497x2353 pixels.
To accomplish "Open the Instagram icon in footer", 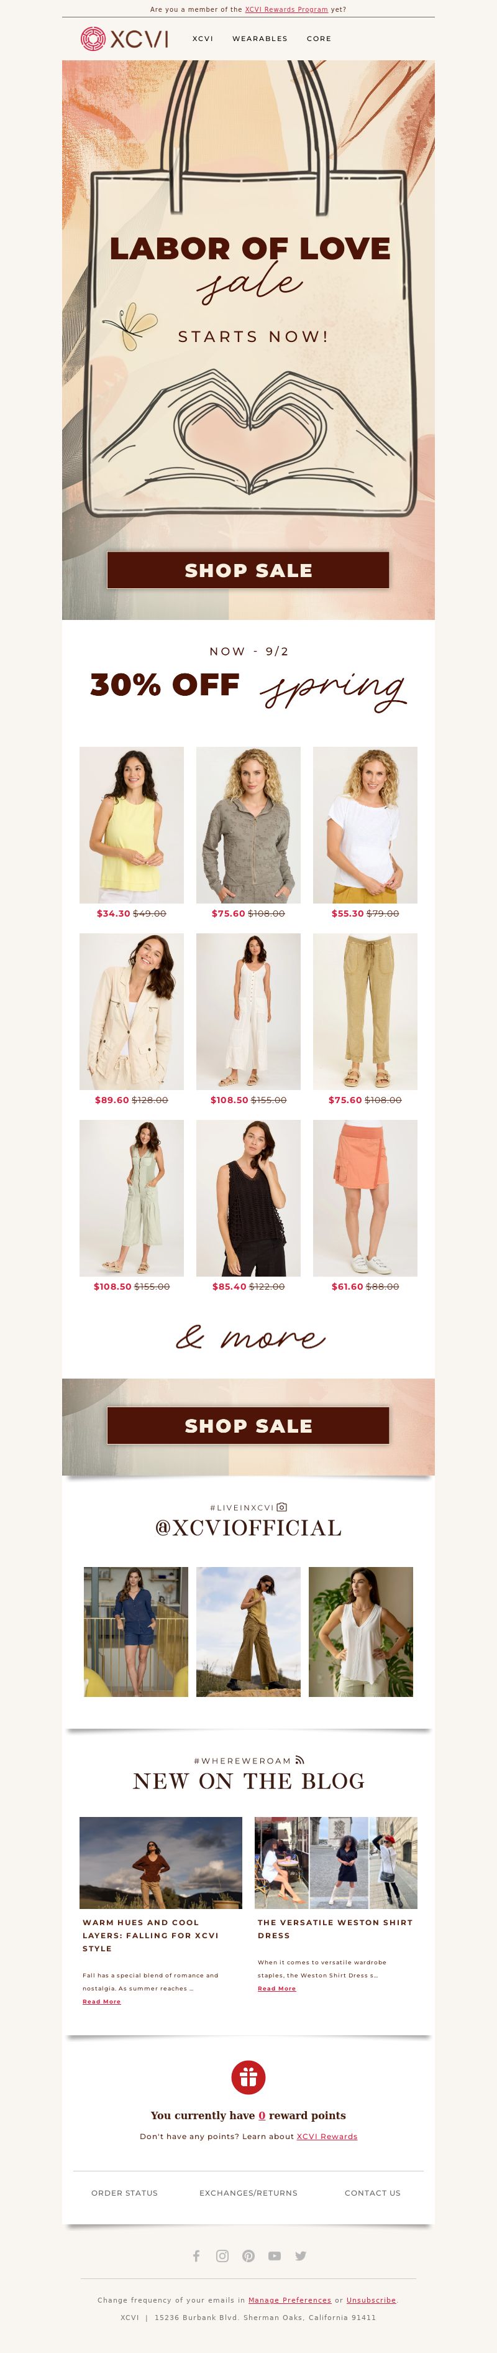I will click(x=222, y=2255).
